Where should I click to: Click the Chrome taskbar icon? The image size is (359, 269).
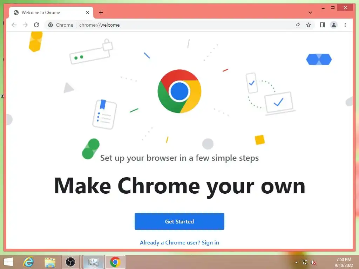point(115,262)
